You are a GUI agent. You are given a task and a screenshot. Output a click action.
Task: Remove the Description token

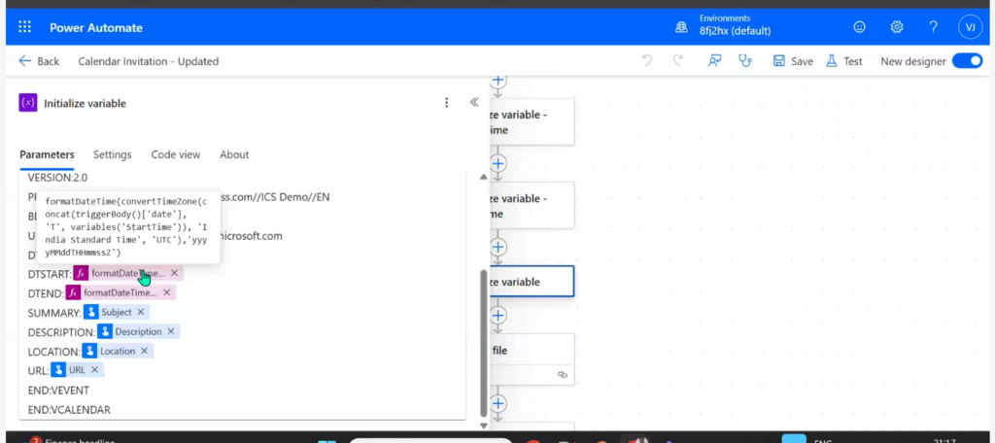coord(171,331)
